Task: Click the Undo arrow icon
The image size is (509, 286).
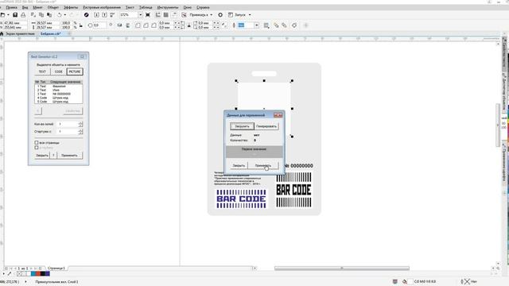Action: (x=60, y=15)
